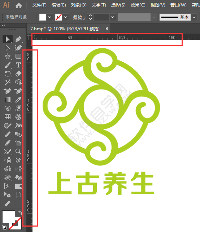Select the Eyedropper tool

tap(18, 100)
